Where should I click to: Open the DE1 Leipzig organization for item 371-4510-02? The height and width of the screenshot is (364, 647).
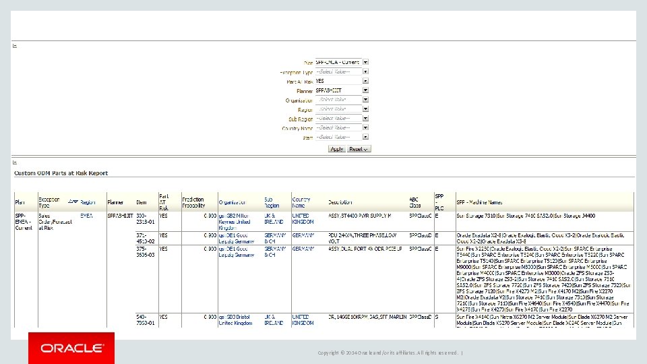[x=237, y=238]
